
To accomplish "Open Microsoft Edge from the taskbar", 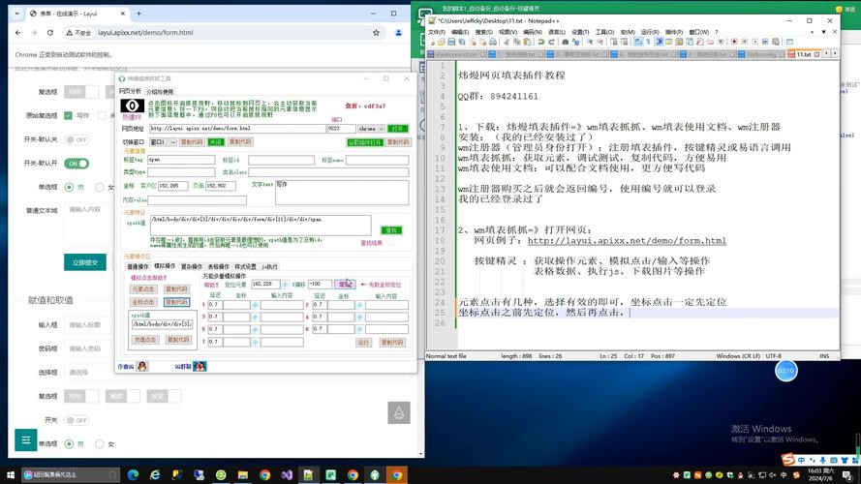I will (132, 475).
